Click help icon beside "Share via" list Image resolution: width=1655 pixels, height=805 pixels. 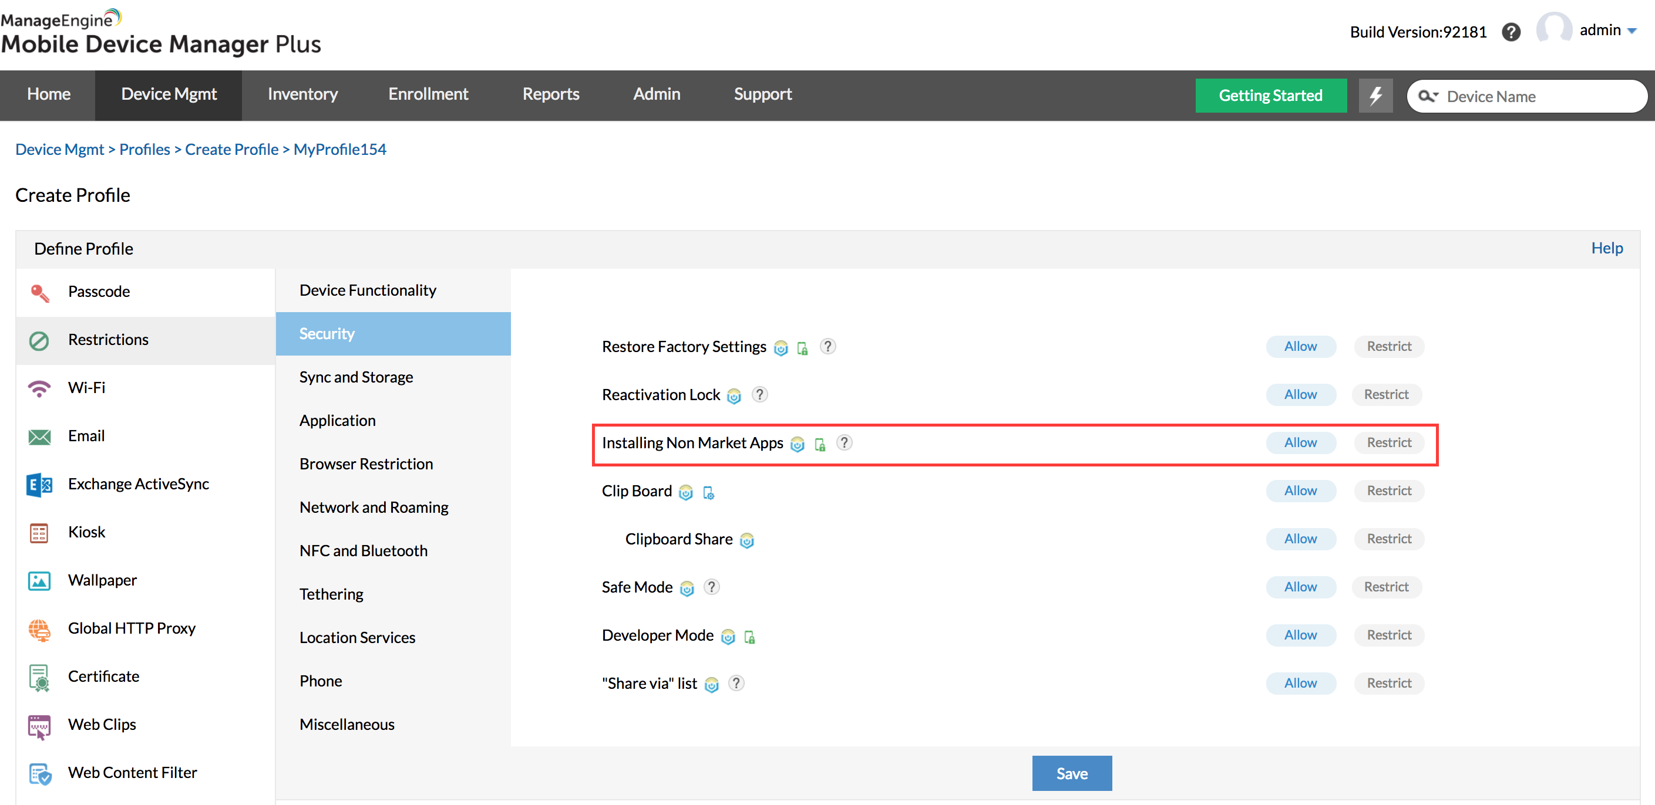click(736, 683)
